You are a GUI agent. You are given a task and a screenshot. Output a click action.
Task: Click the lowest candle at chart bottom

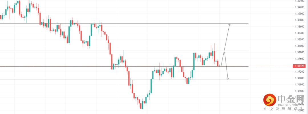[141, 105]
